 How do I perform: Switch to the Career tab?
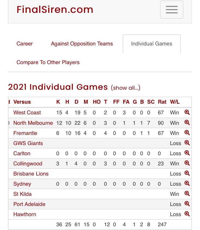[25, 44]
